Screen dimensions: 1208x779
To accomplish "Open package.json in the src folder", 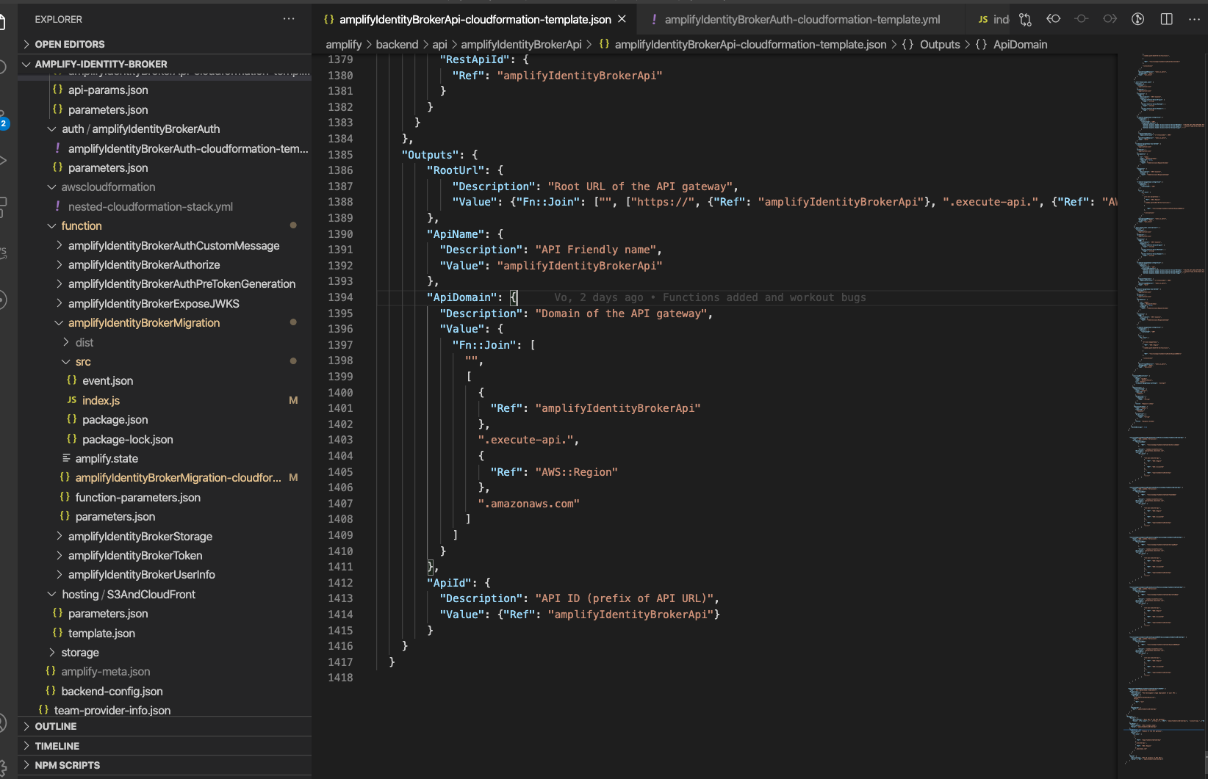I will [115, 419].
